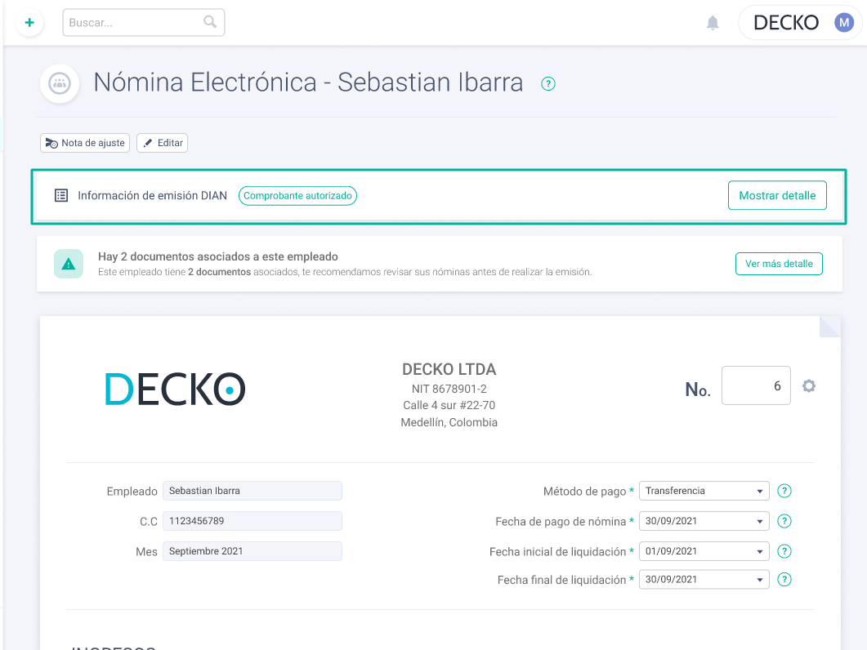The height and width of the screenshot is (650, 867).
Task: Open help next to the page title
Action: 548,84
